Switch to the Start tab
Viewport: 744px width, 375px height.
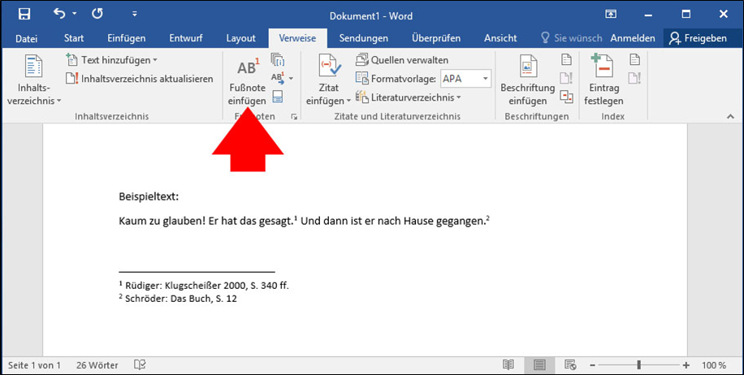tap(74, 38)
